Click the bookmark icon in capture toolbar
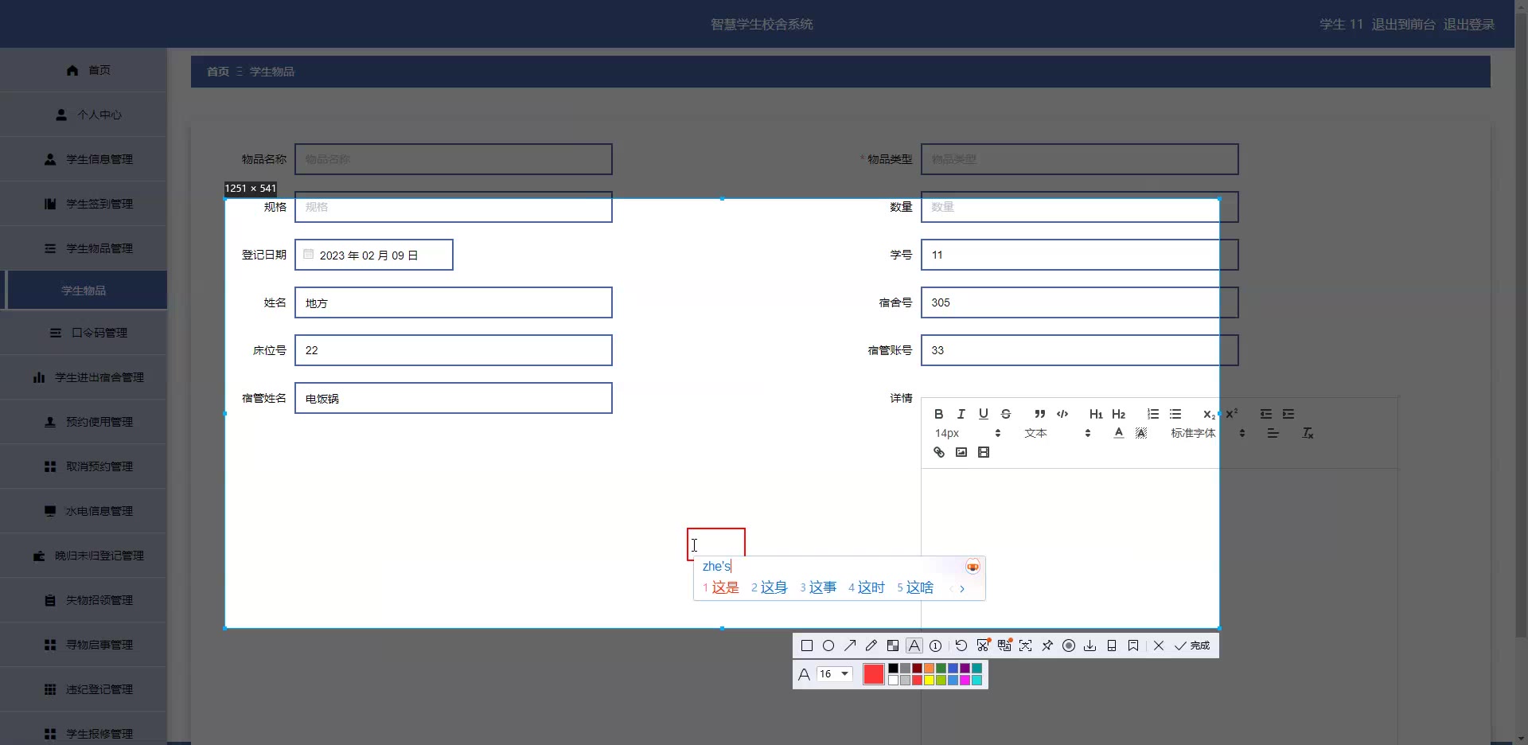The width and height of the screenshot is (1528, 745). pos(1133,646)
